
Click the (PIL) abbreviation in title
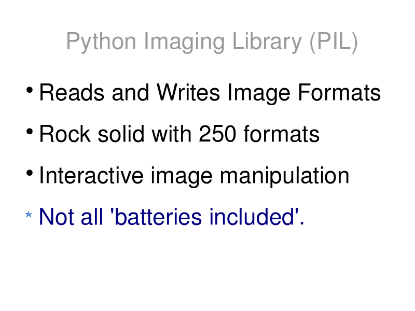pos(334,42)
